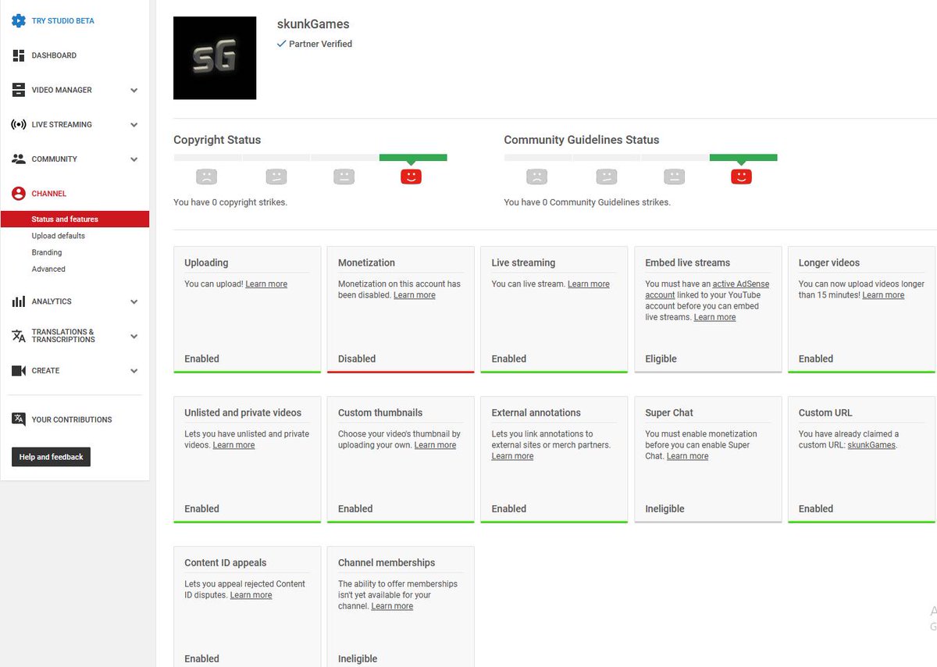Click the Enabled status in Uploading card

click(201, 359)
